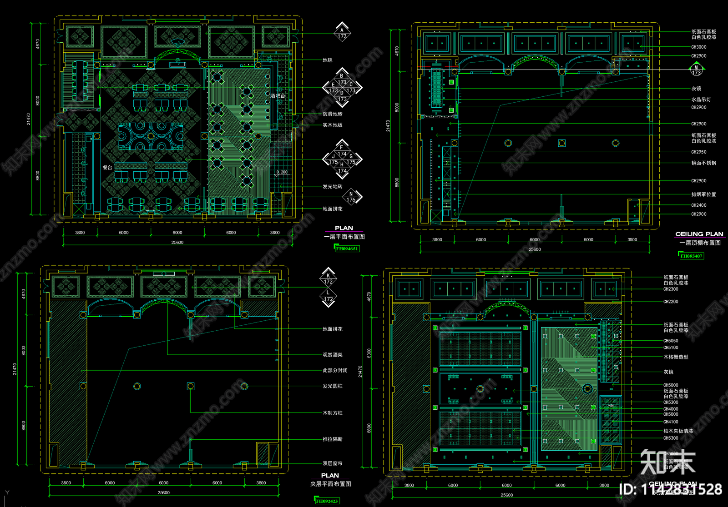Viewport: 728px width, 507px height.
Task: Click the 'CH3000' ceiling height label
Action: pos(699,47)
